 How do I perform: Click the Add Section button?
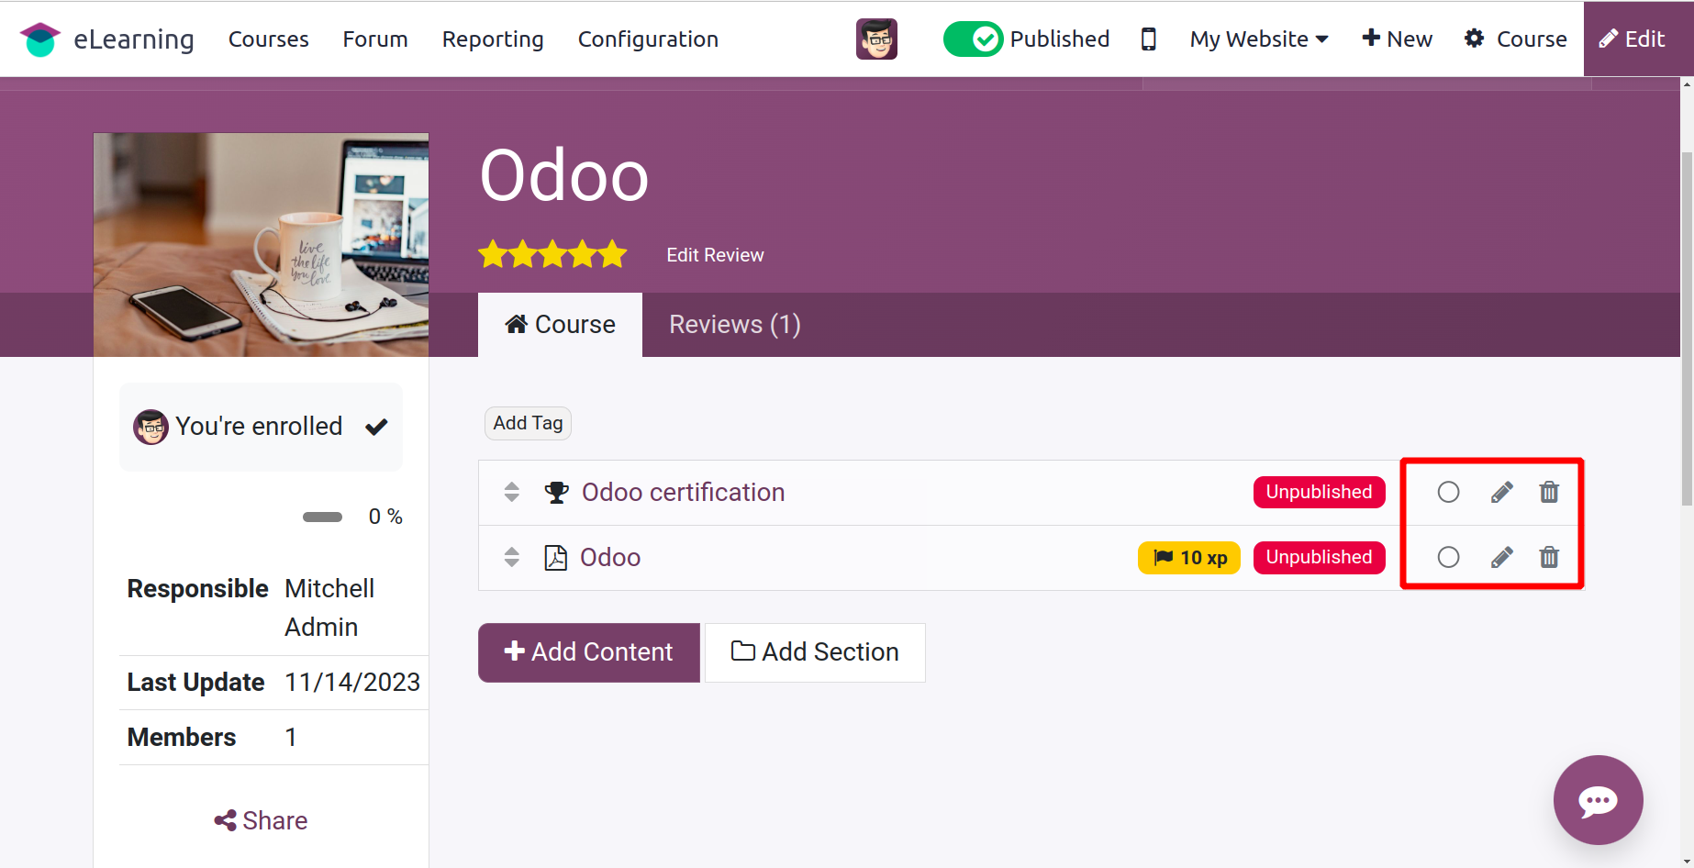[x=815, y=652]
